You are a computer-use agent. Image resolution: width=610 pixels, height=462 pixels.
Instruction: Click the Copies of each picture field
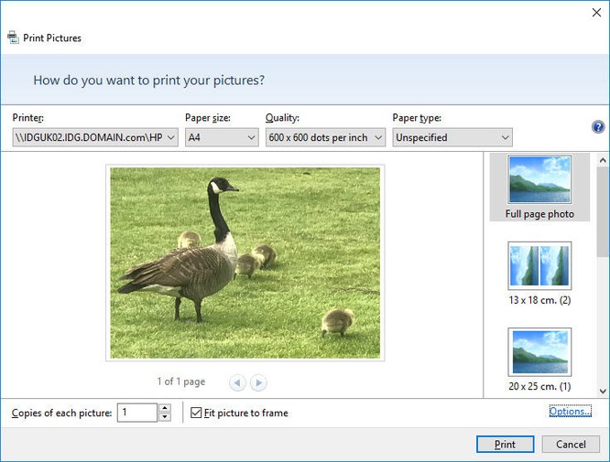(137, 413)
